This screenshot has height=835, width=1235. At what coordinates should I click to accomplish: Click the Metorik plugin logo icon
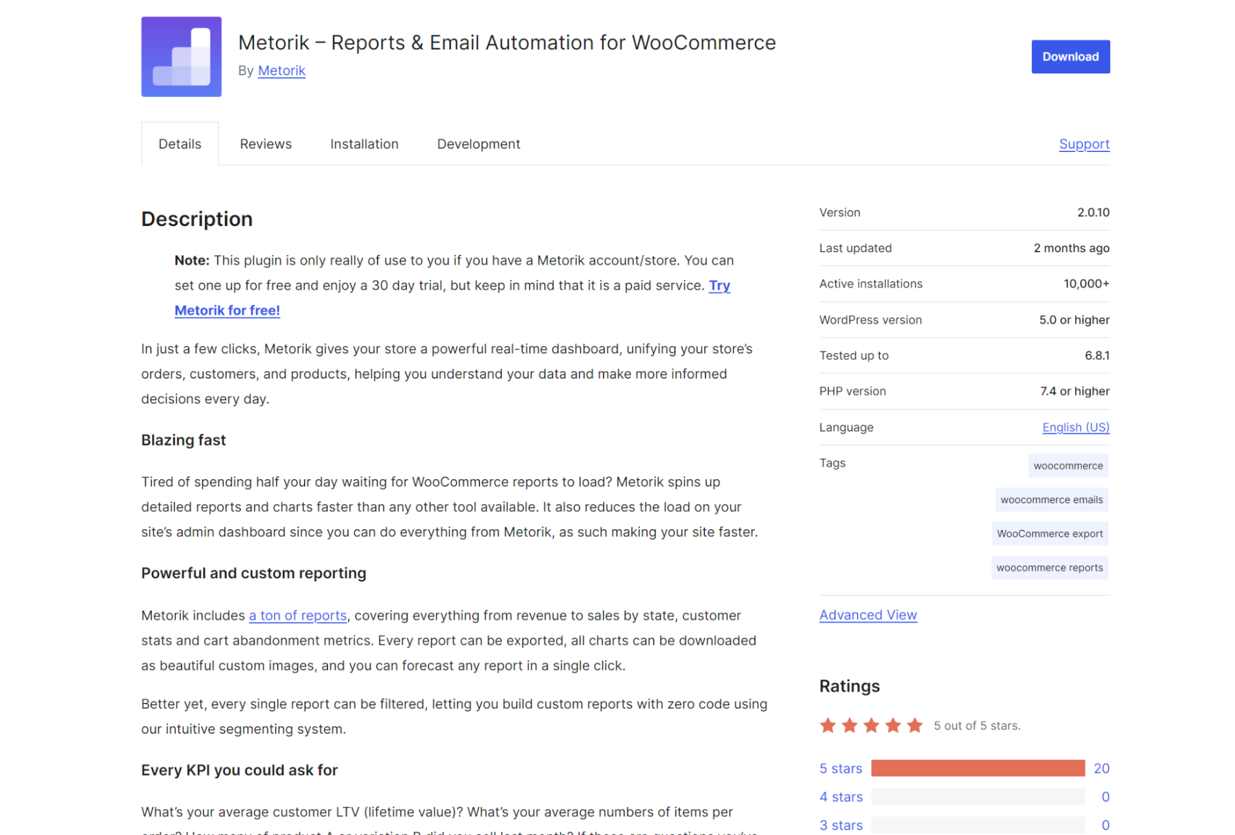click(181, 56)
